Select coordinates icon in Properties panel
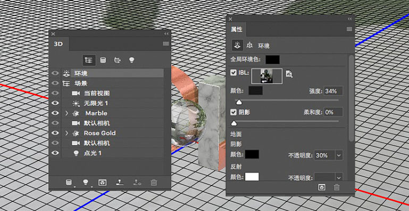The width and height of the screenshot is (409, 211). point(249,45)
